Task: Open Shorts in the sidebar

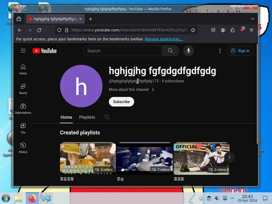Action: (23, 89)
